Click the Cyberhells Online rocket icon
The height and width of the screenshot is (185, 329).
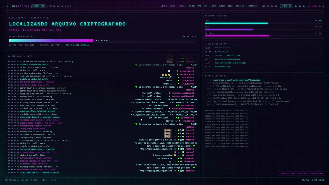coord(162,6)
